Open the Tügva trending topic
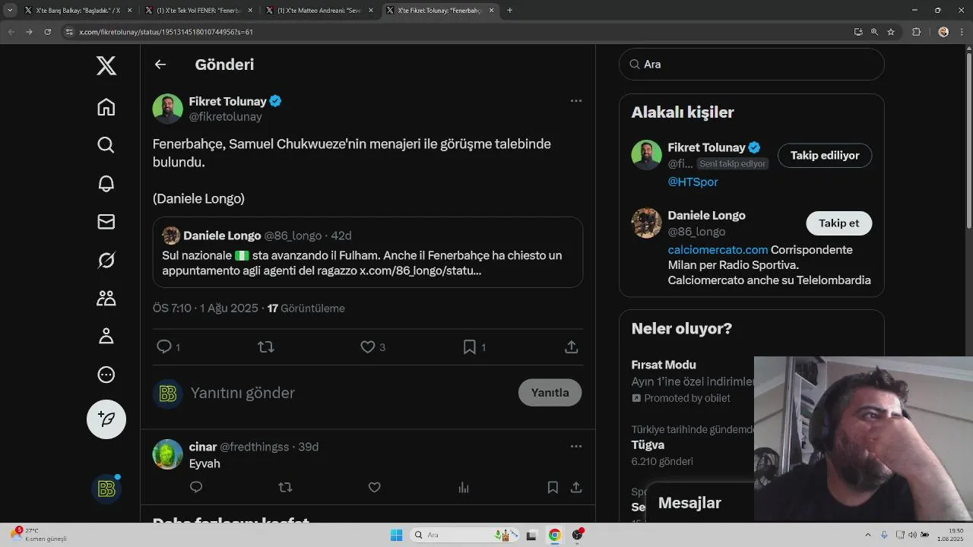 tap(648, 445)
